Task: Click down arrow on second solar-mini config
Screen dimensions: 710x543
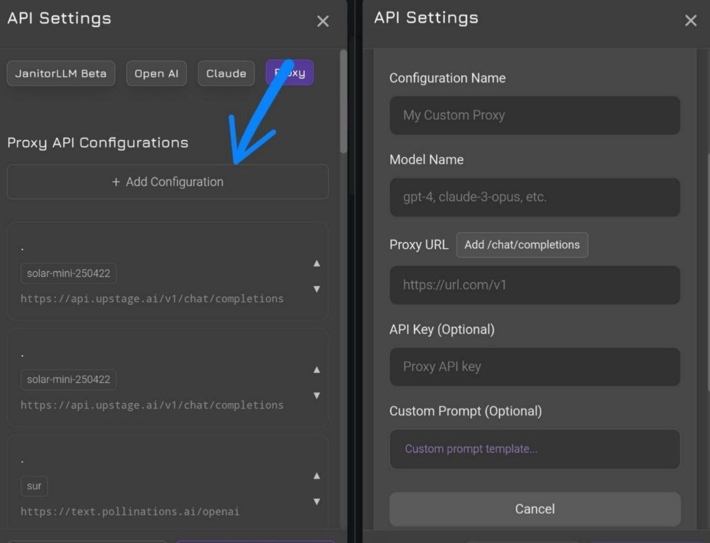Action: tap(317, 395)
